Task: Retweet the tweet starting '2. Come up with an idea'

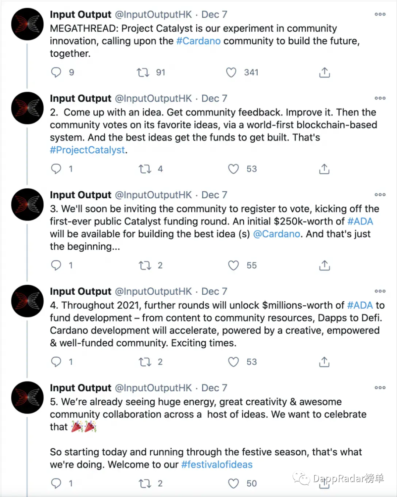Action: click(145, 169)
